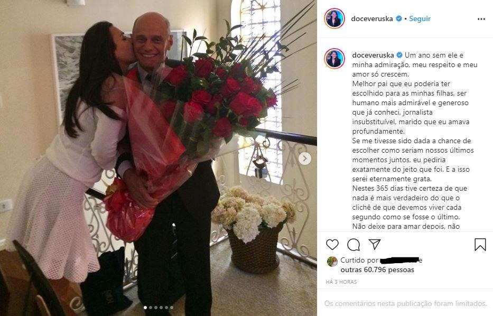493x316 pixels.
Task: View the 'outras 60.796 pessoas' likes list
Action: (377, 270)
